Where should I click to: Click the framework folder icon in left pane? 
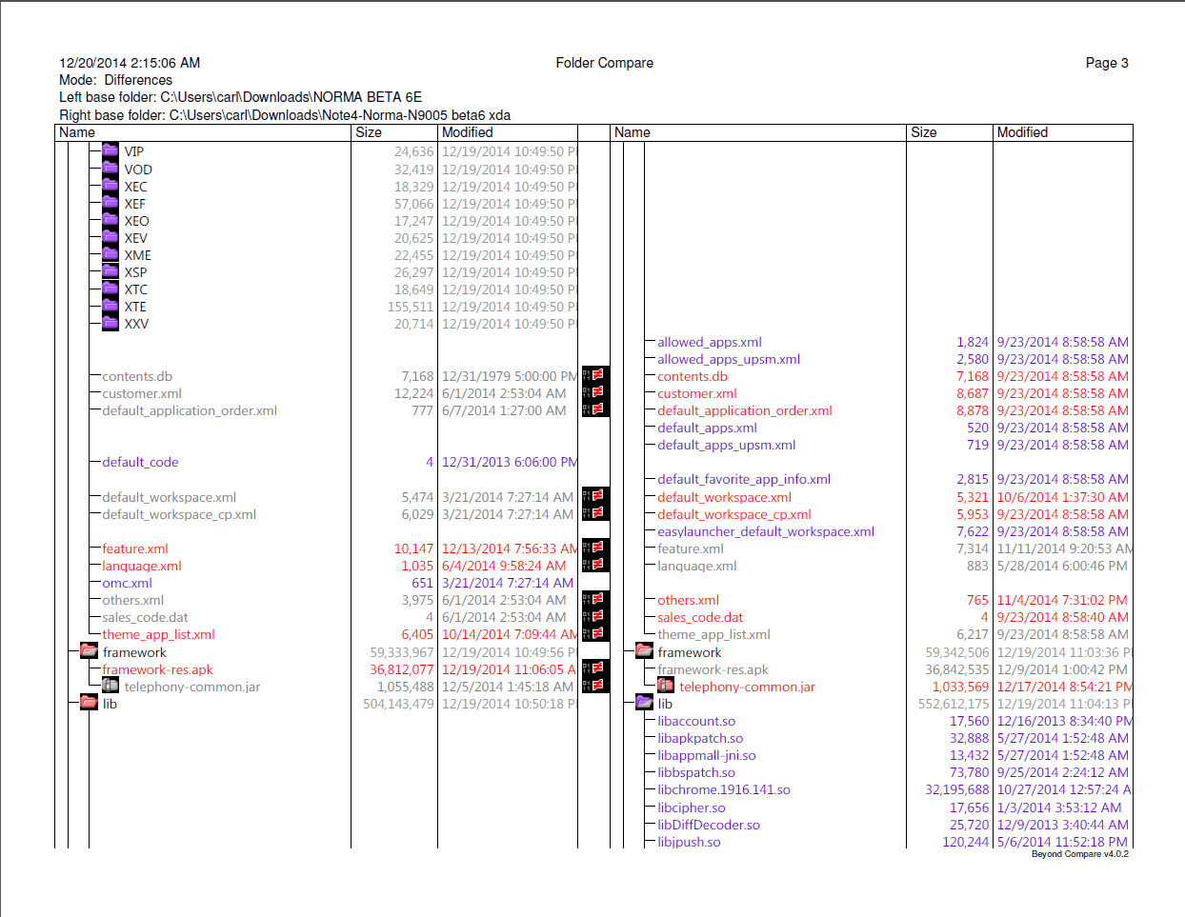[89, 651]
